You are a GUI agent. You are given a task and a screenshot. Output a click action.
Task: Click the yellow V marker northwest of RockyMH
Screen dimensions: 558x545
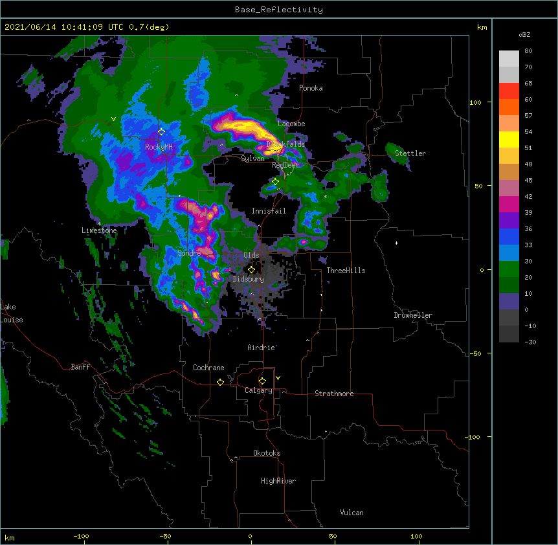[x=113, y=119]
